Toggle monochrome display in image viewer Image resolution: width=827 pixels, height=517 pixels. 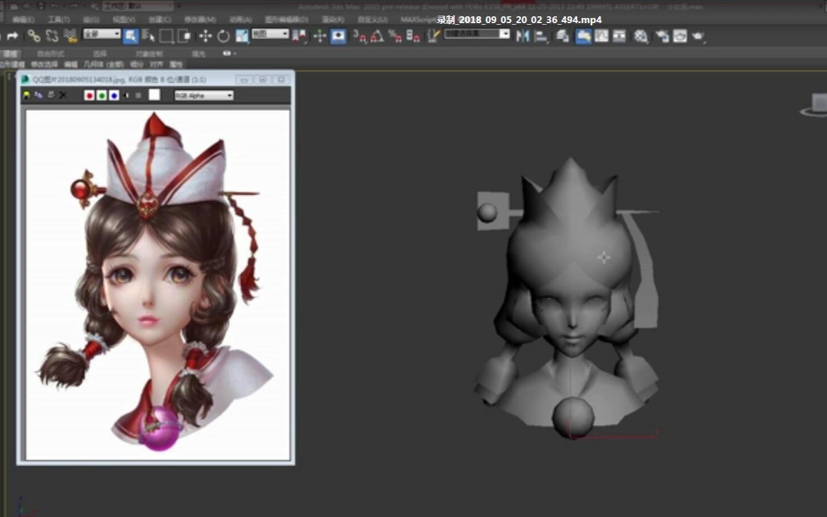138,95
